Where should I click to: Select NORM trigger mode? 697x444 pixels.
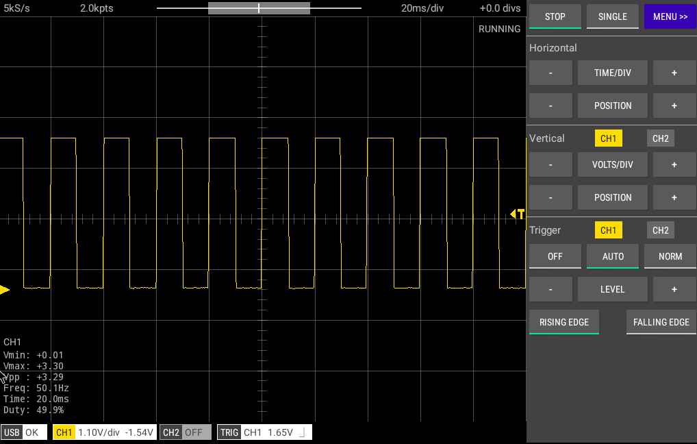coord(670,256)
